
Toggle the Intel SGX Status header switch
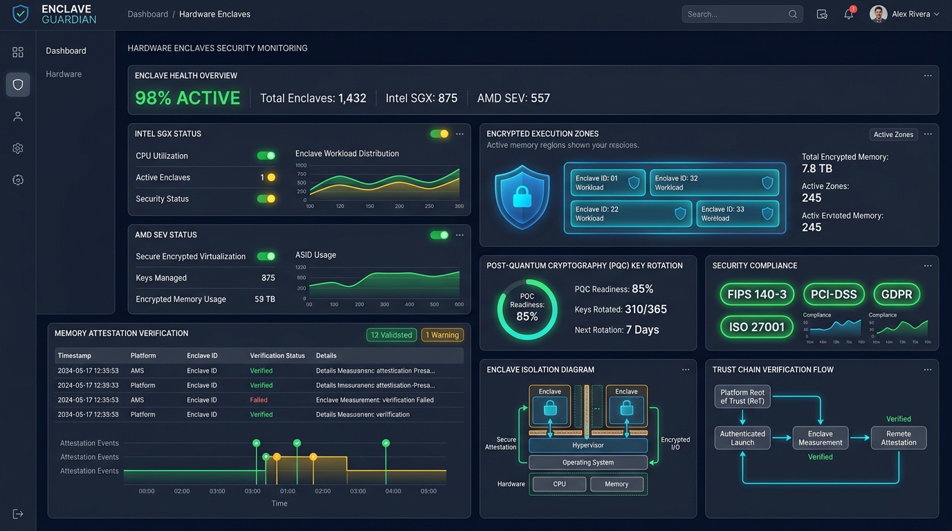click(439, 133)
